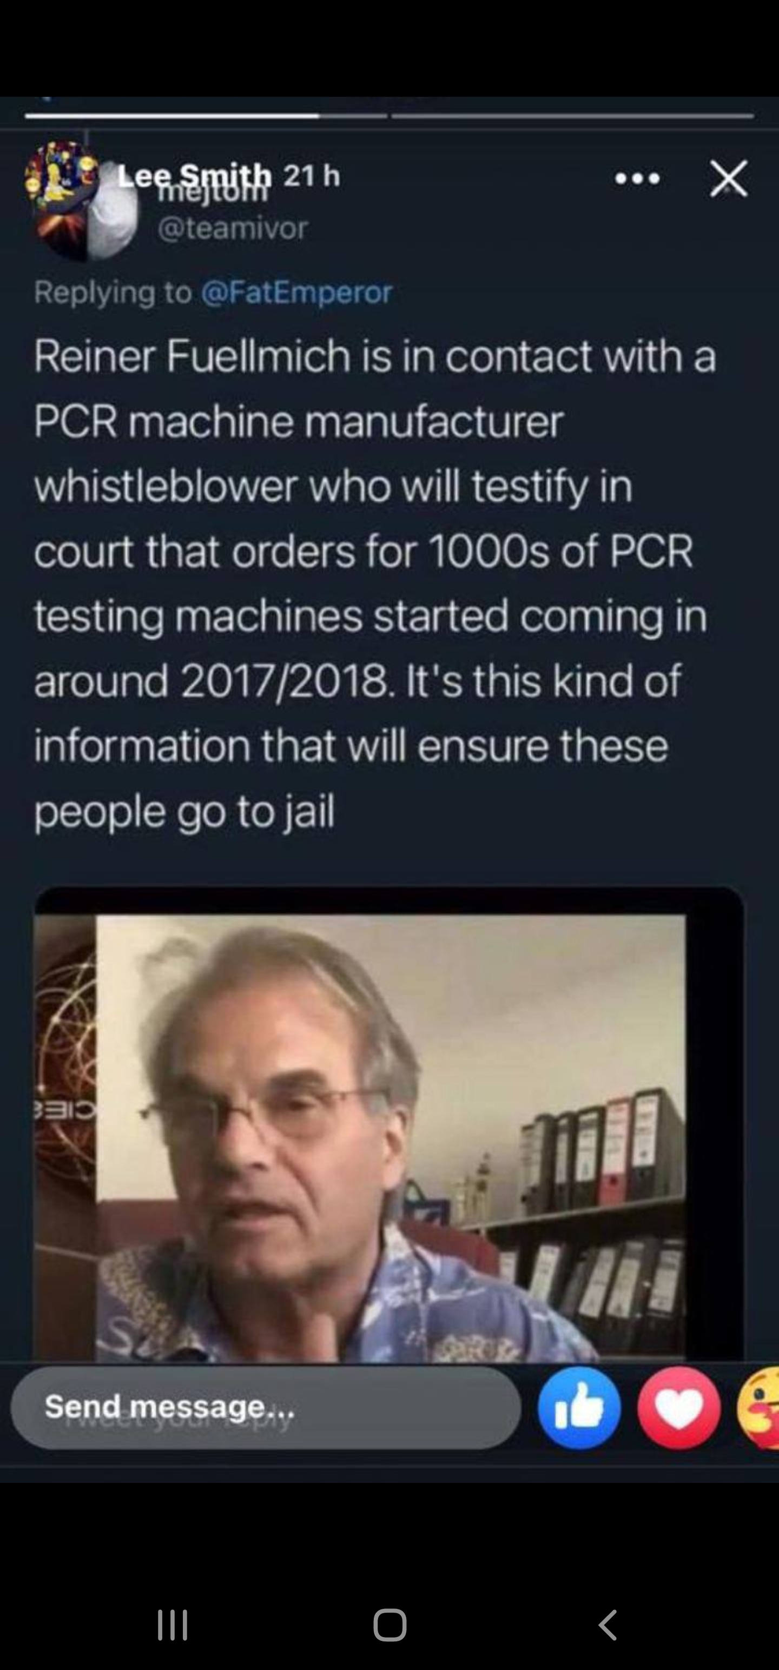The width and height of the screenshot is (779, 1670).
Task: Open the three-dot more options menu
Action: point(638,178)
